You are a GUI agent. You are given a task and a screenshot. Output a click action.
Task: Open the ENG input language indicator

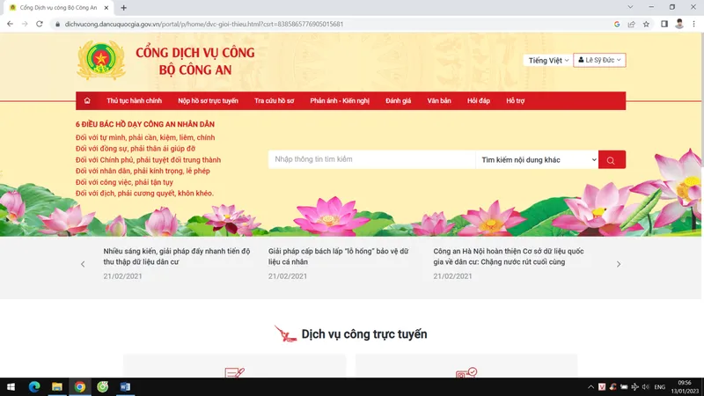point(659,387)
